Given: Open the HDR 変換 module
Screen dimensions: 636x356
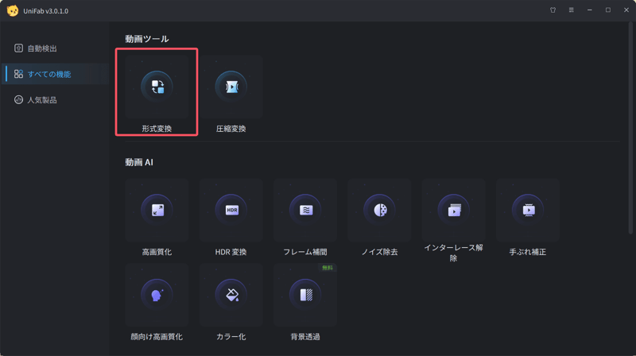Looking at the screenshot, I should [231, 210].
